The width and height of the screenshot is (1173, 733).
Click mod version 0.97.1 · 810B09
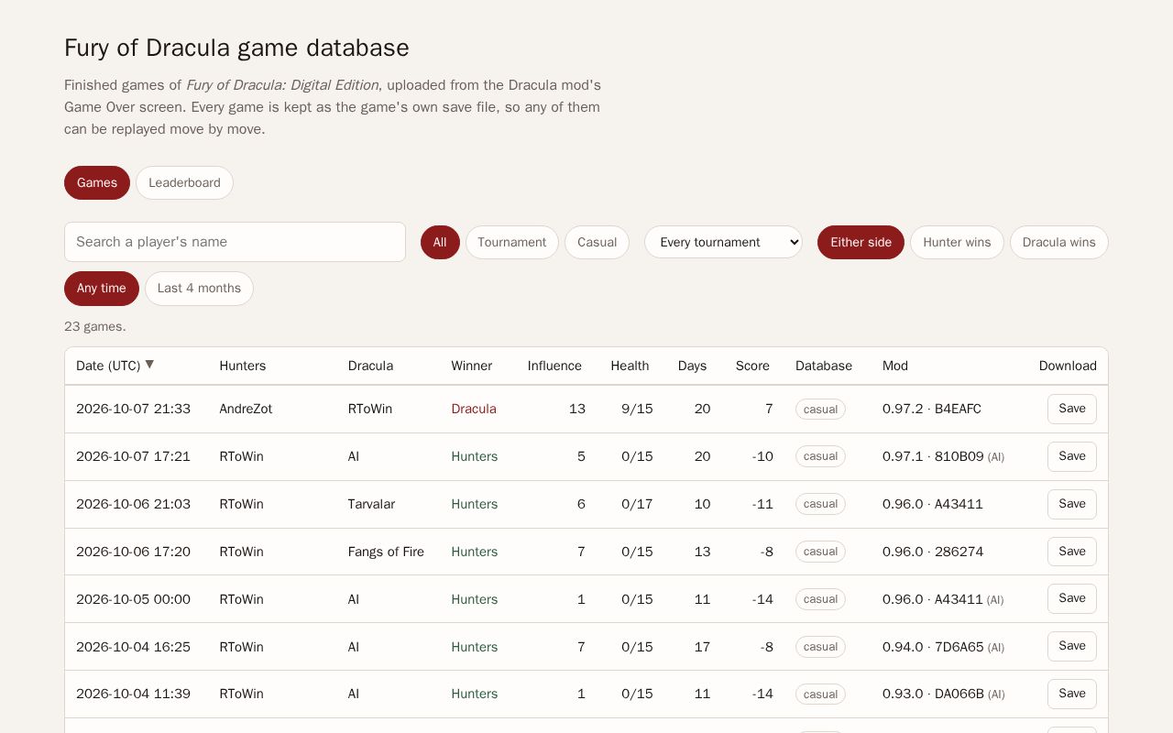pos(933,456)
